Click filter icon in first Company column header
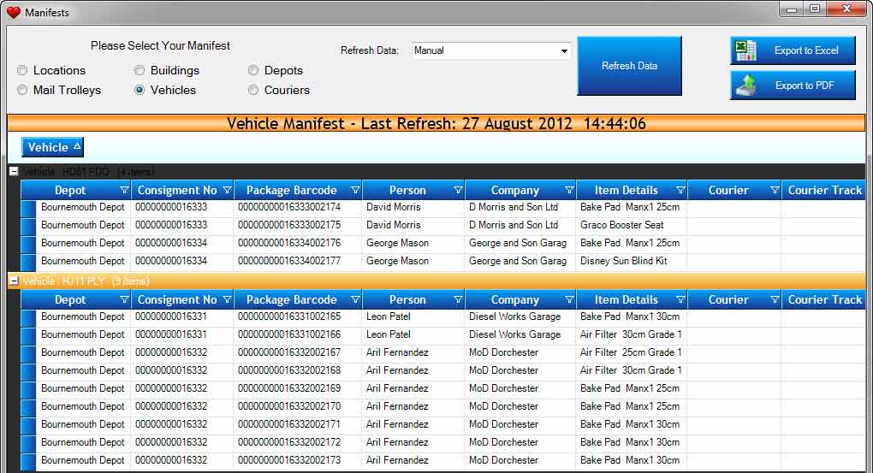 tap(569, 191)
